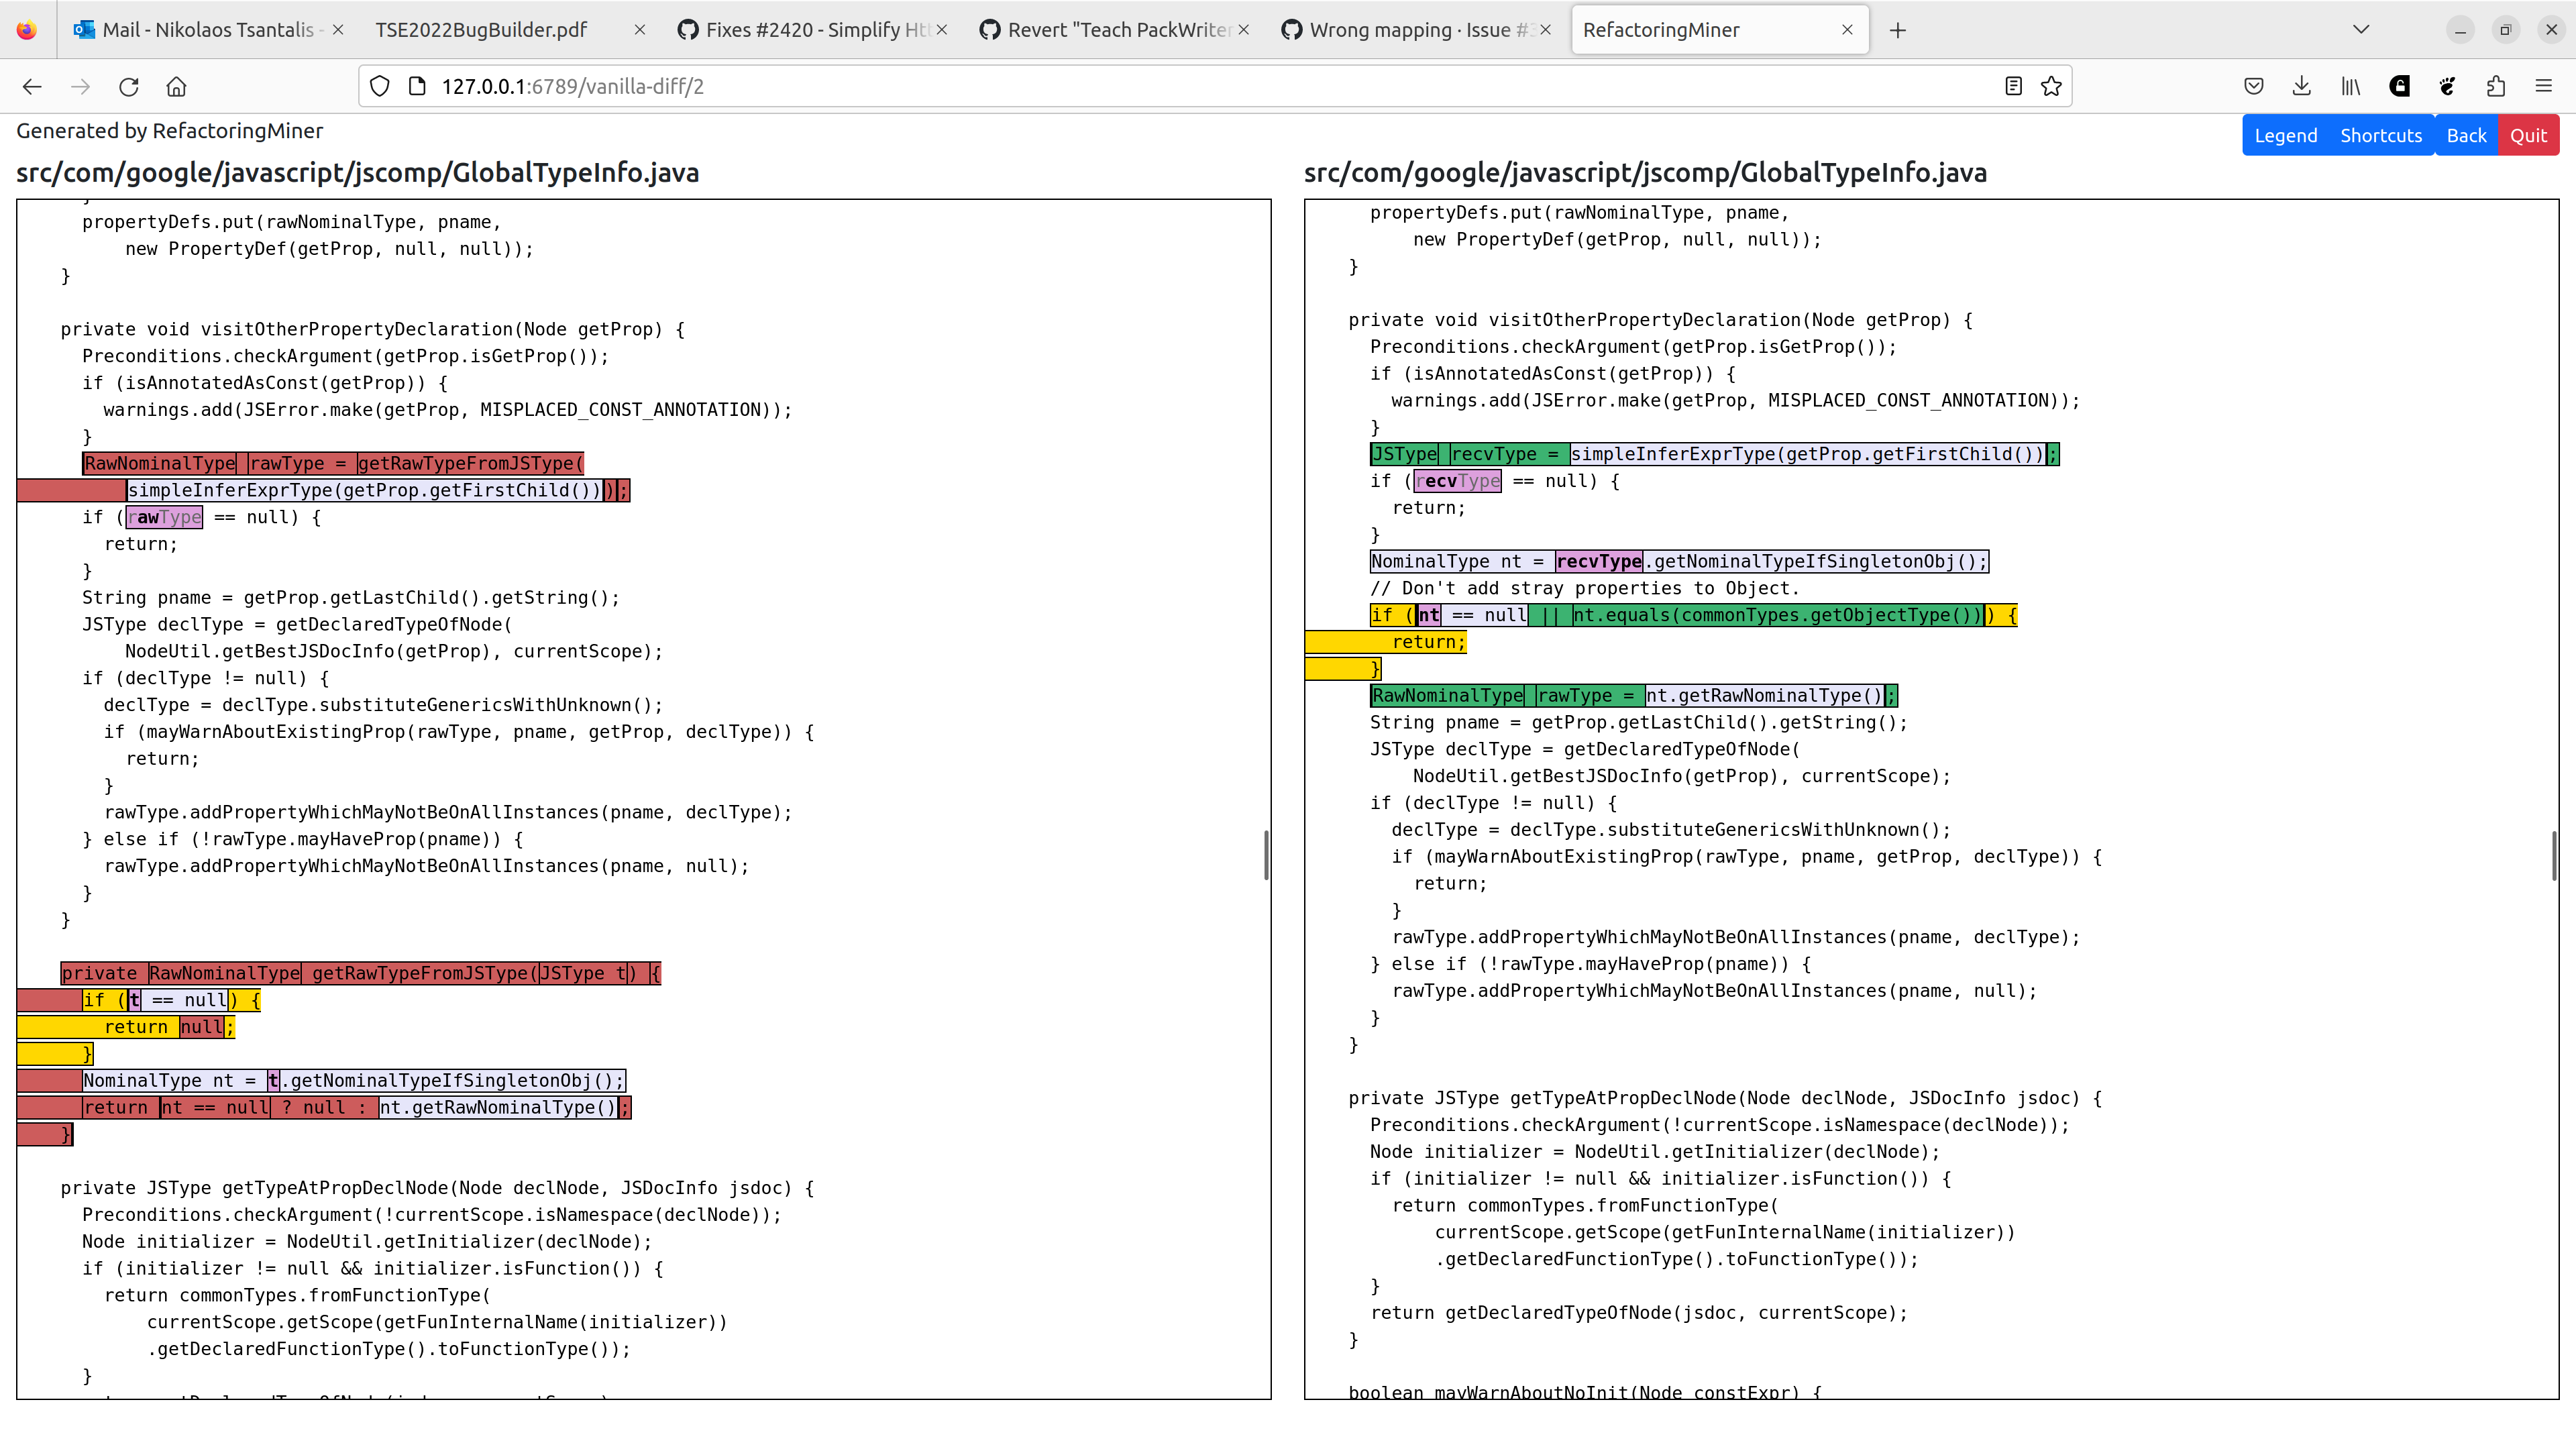Click highlighted 'recvType' in right if condition
The width and height of the screenshot is (2576, 1449).
(1458, 481)
